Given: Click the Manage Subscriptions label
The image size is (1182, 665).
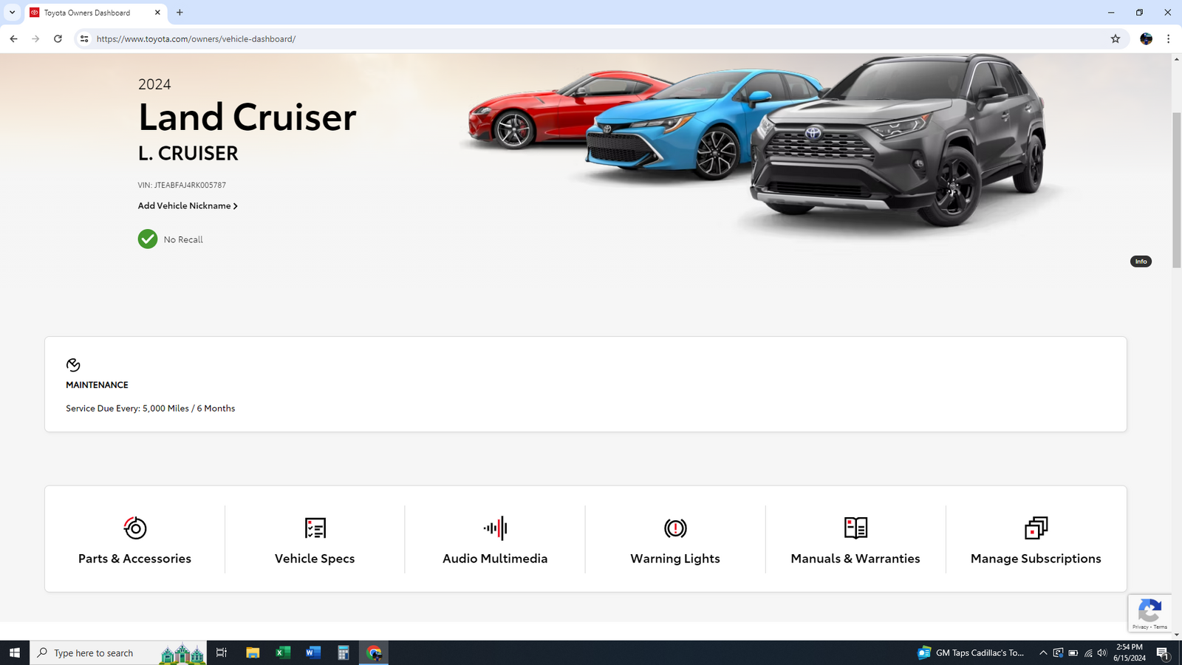Looking at the screenshot, I should (x=1036, y=559).
